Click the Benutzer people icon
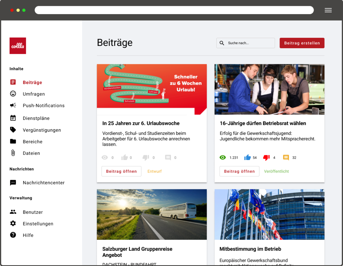 tap(13, 212)
